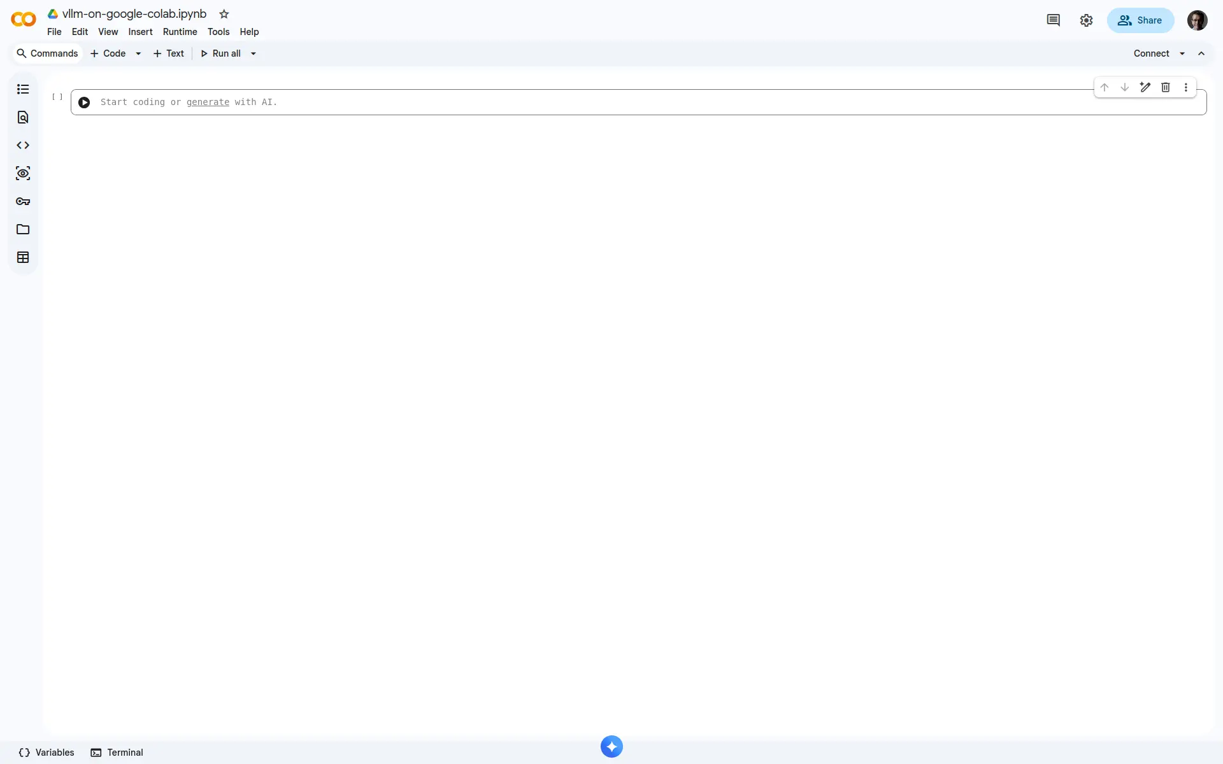The image size is (1223, 764).
Task: Open Find and replace in the sidebar
Action: tap(23, 117)
